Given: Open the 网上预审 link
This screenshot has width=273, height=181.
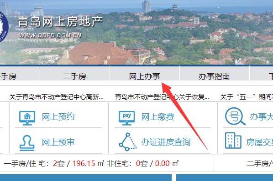Looking at the screenshot, I should (x=58, y=142).
